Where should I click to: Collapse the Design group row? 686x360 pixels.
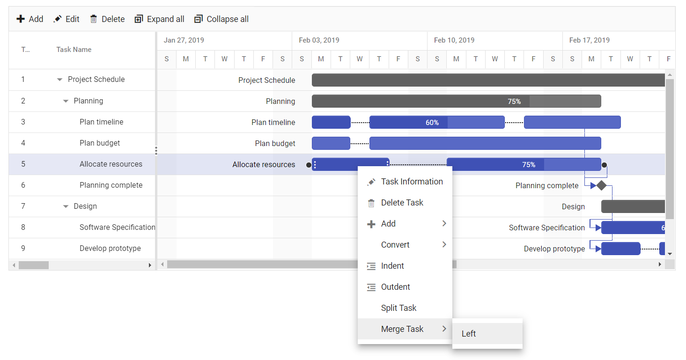pyautogui.click(x=66, y=206)
